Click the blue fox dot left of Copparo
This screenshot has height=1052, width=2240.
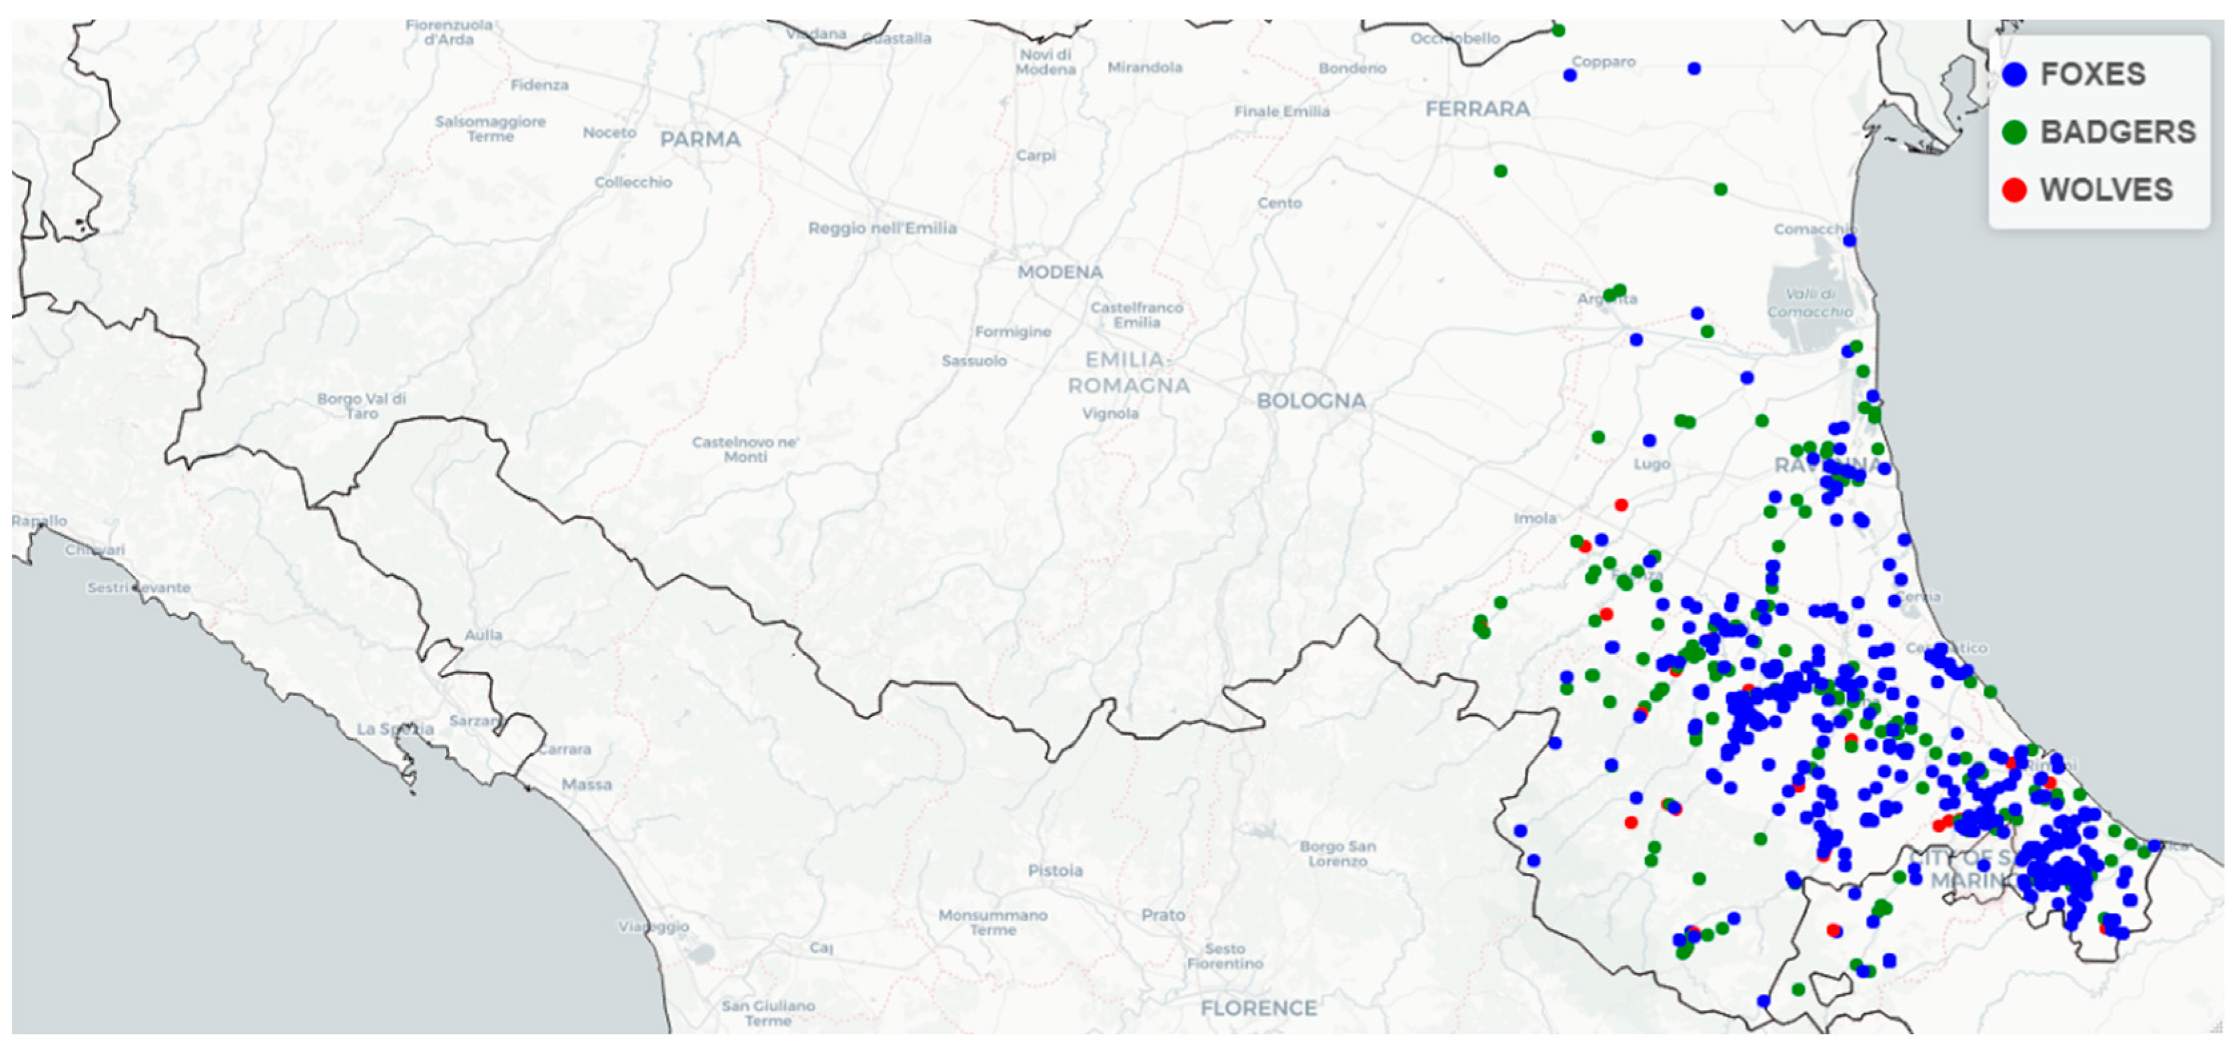click(x=1569, y=76)
